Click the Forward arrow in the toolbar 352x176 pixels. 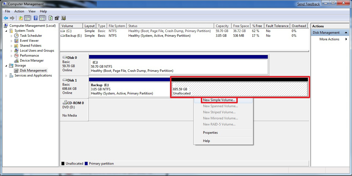[x=12, y=18]
